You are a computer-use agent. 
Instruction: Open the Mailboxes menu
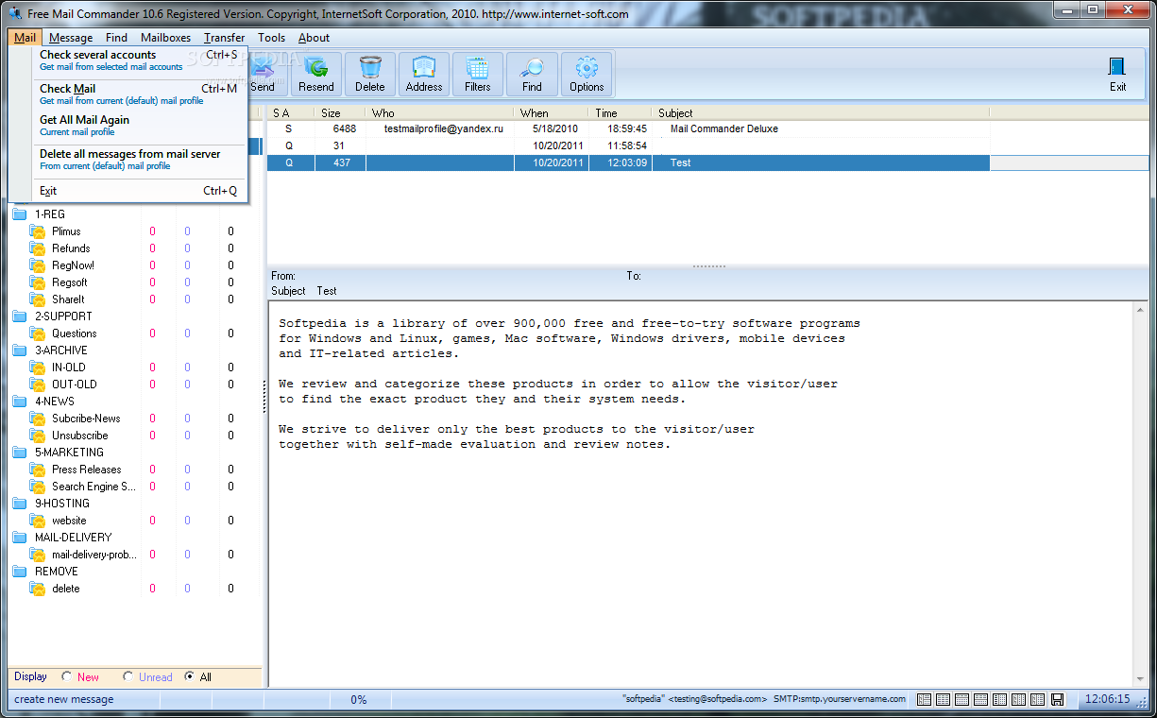point(166,38)
